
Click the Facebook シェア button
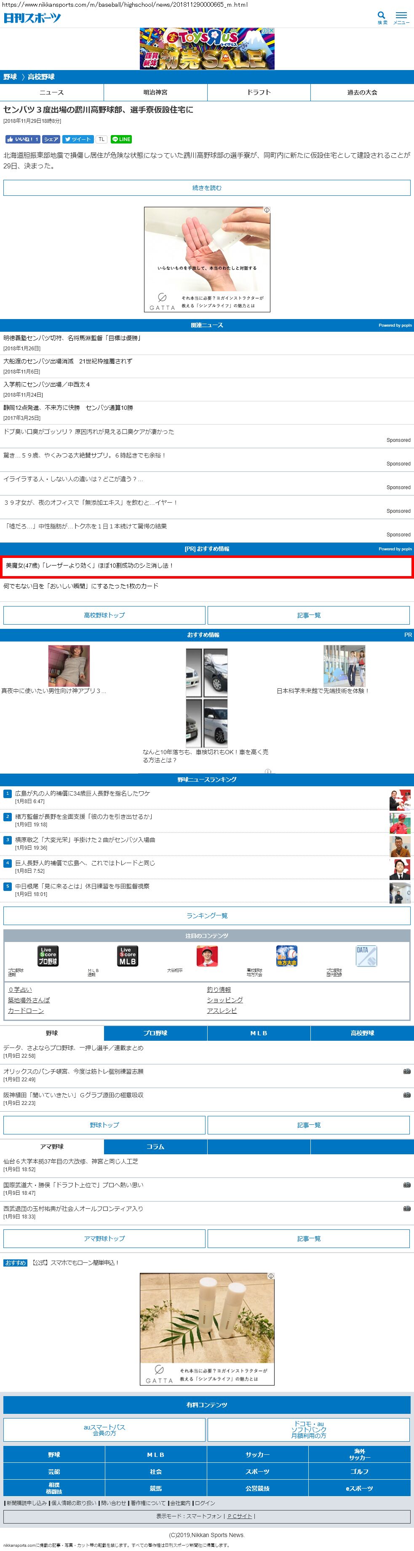(51, 139)
